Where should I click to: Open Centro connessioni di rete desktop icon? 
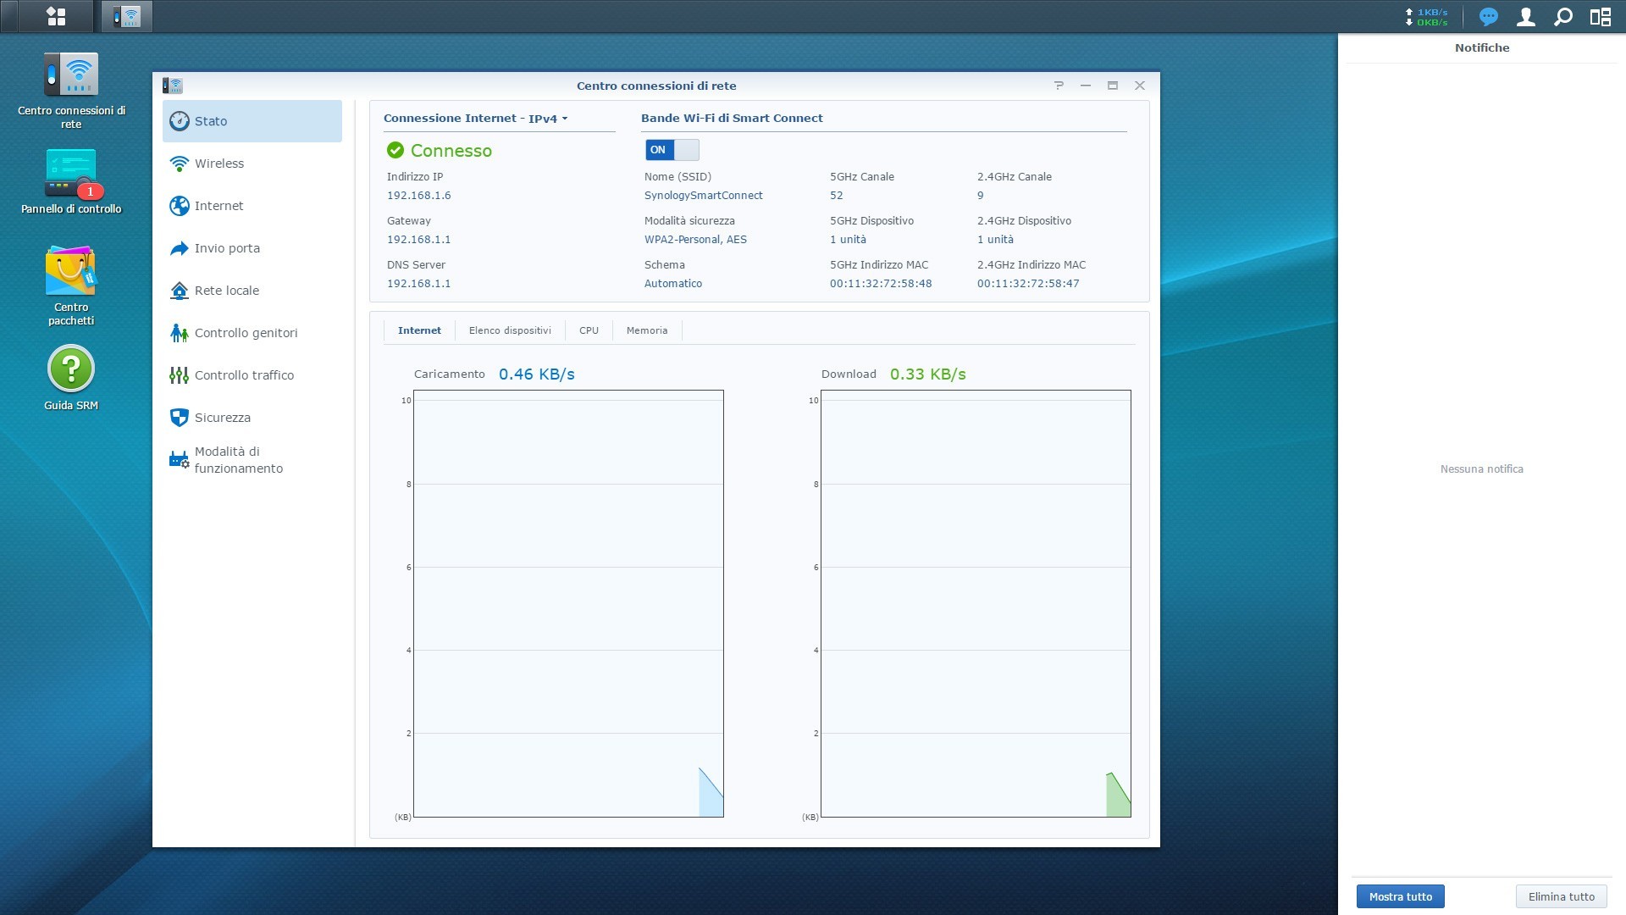tap(71, 76)
